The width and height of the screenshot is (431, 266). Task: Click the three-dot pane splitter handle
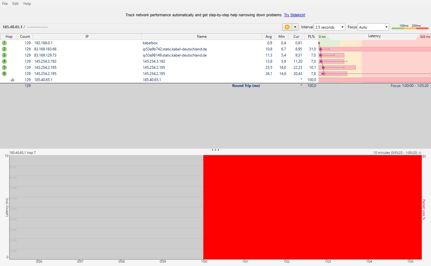point(215,150)
